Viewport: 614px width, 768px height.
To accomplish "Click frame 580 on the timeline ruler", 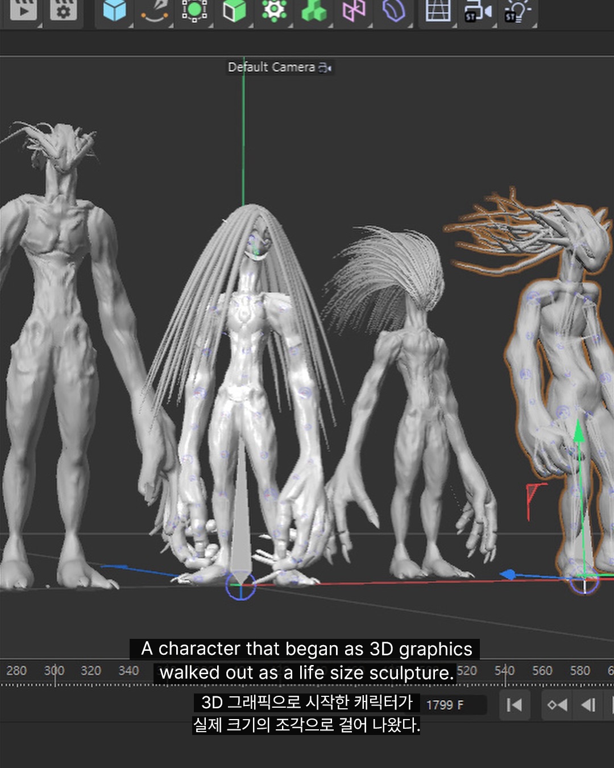I will (580, 671).
